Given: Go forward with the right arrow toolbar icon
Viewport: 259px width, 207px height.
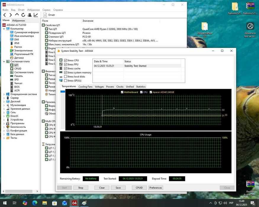Looking at the screenshot, I should [x=11, y=15].
